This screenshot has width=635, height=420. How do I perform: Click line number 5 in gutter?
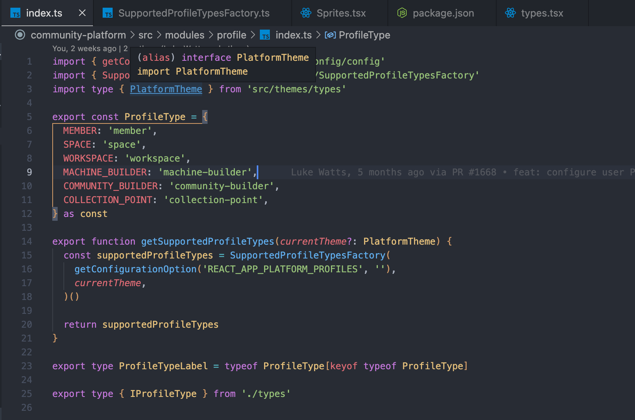coord(29,117)
